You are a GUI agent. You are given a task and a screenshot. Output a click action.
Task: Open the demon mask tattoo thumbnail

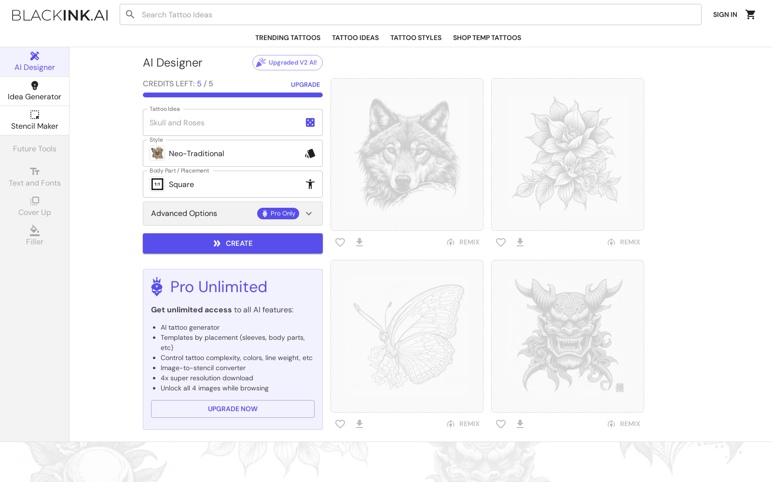567,336
